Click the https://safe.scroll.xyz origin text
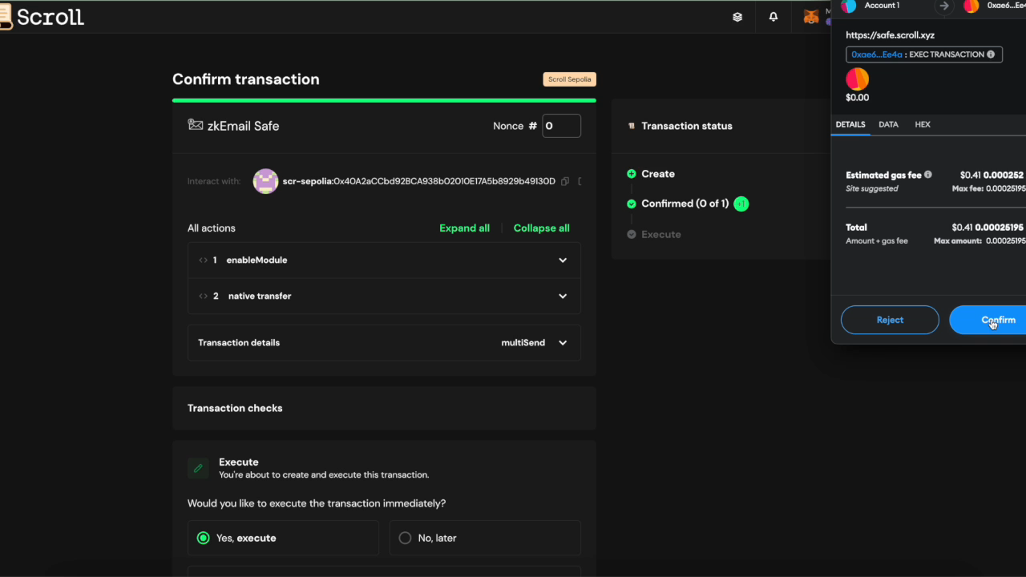 (890, 35)
